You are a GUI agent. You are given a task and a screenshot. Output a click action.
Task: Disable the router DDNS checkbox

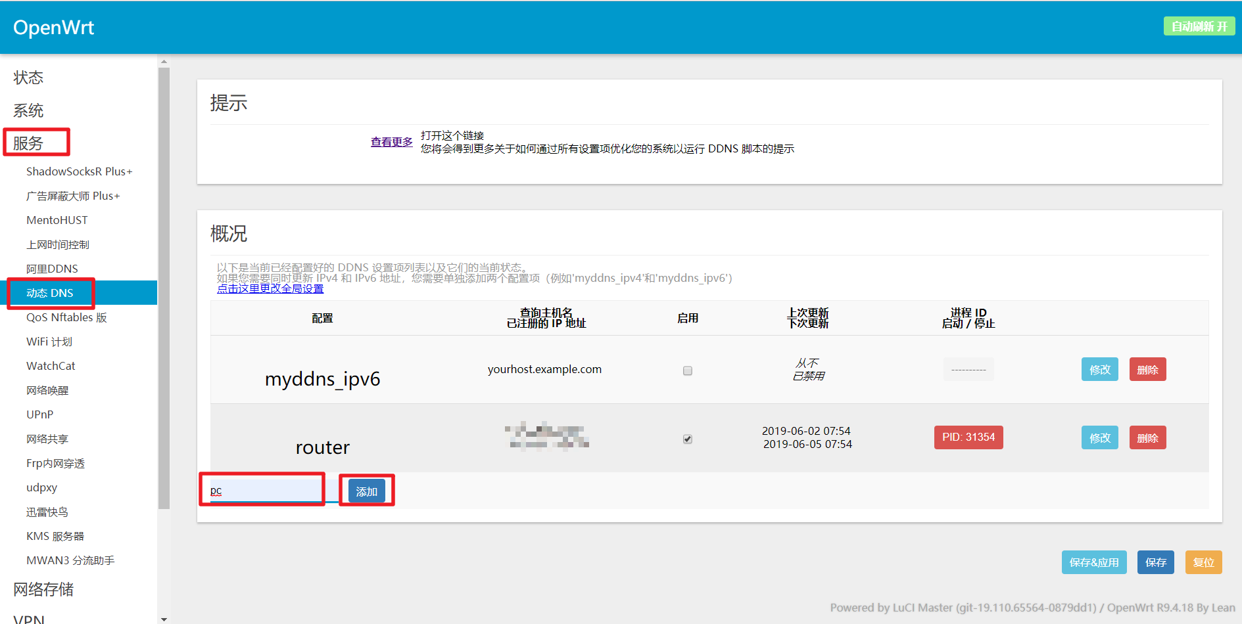687,439
